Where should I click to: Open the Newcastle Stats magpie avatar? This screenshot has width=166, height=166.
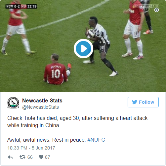point(13,103)
